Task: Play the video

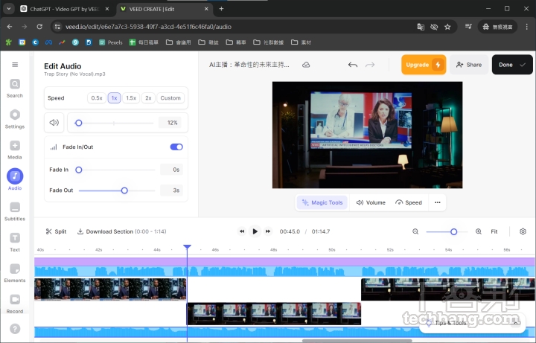Action: click(255, 231)
